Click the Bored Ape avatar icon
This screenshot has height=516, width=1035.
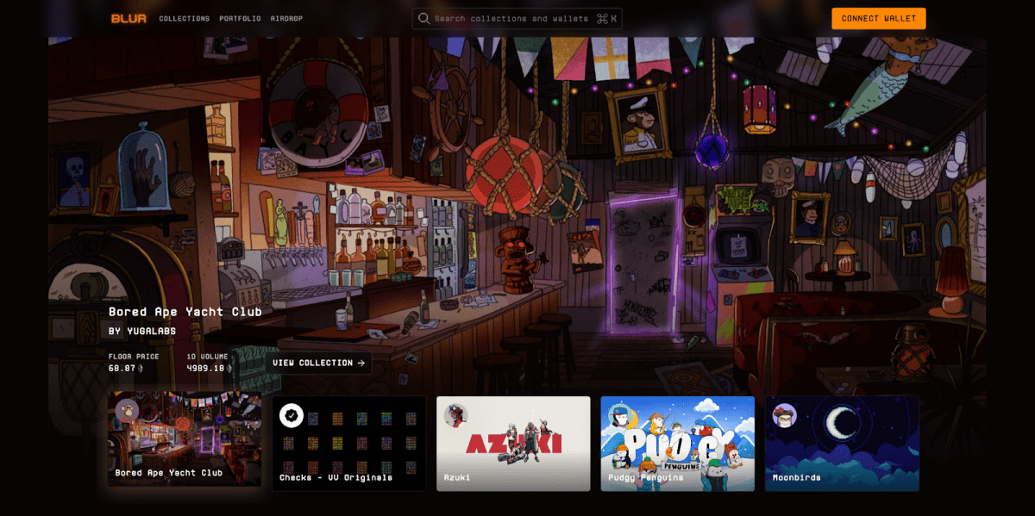tap(127, 410)
